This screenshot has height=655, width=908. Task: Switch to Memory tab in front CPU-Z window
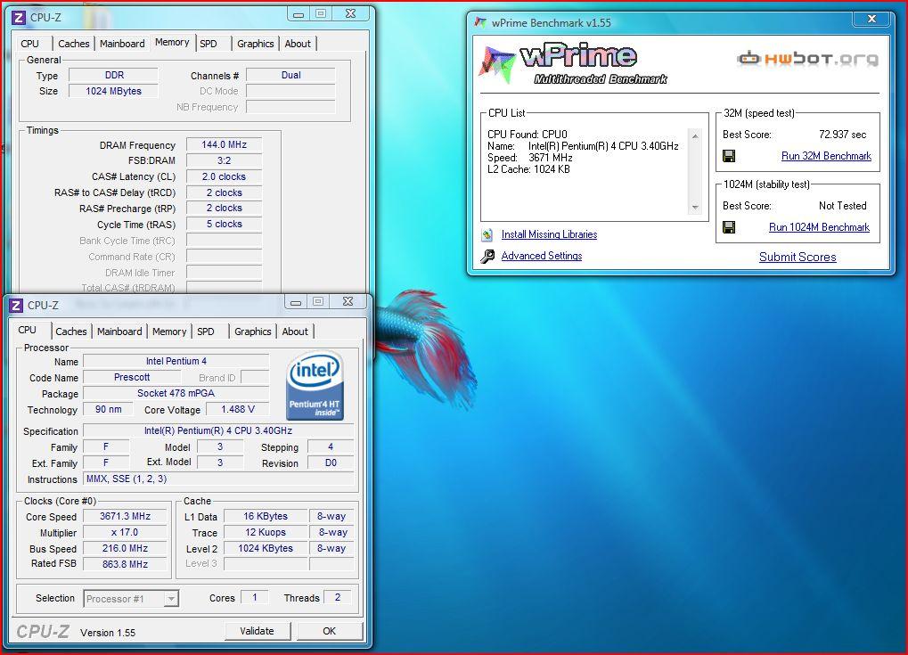[169, 332]
